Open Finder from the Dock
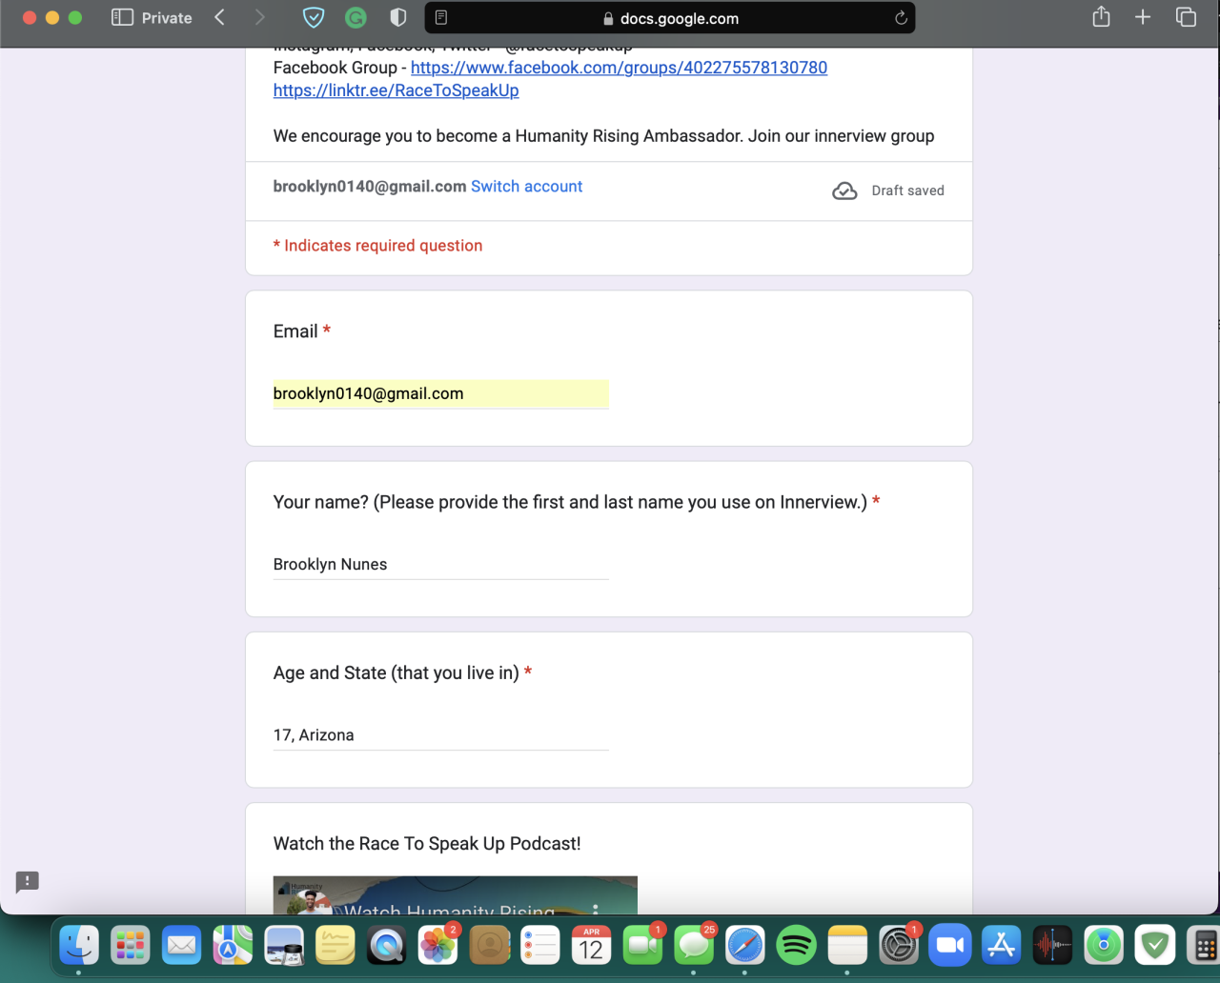The image size is (1220, 983). click(x=79, y=946)
